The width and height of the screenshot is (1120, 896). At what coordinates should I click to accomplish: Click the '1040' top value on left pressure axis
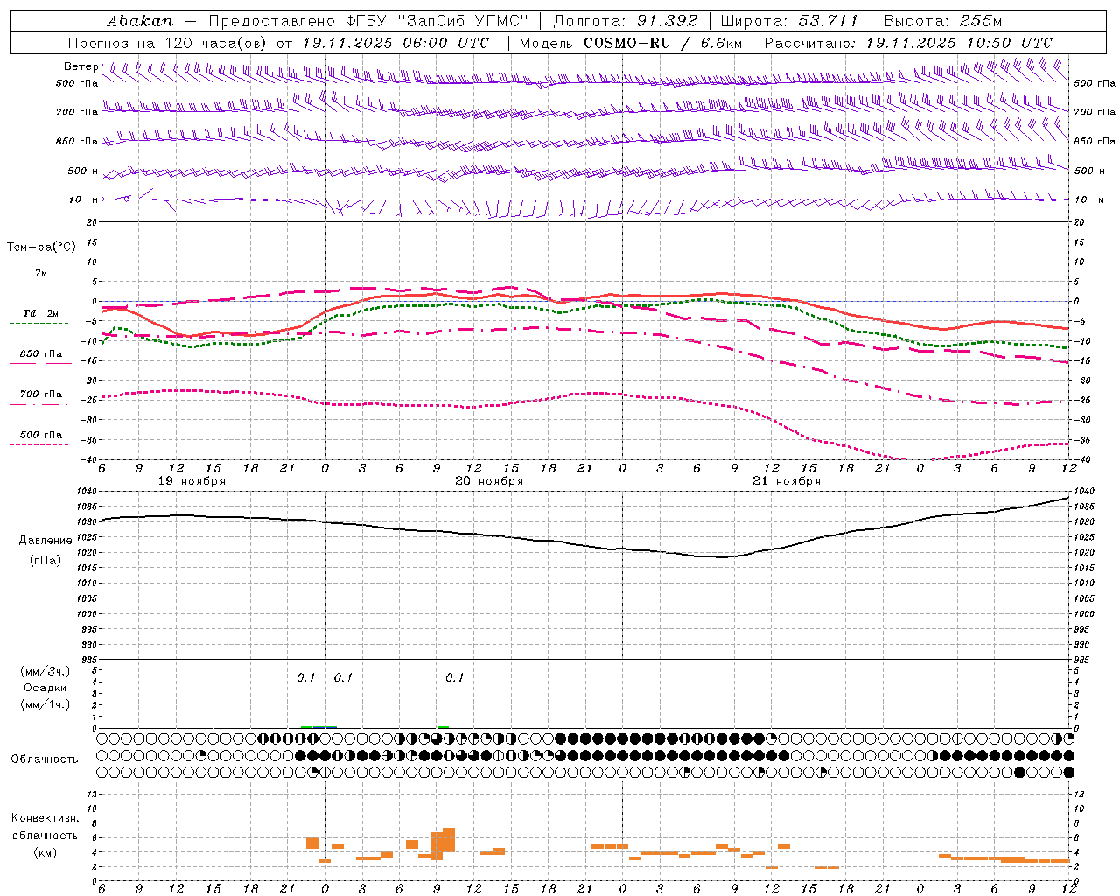click(88, 491)
